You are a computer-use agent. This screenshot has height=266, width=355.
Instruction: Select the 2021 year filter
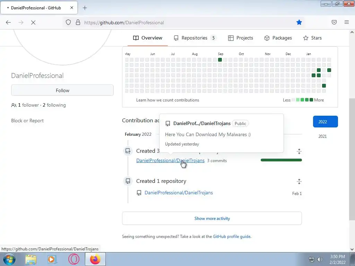click(322, 136)
